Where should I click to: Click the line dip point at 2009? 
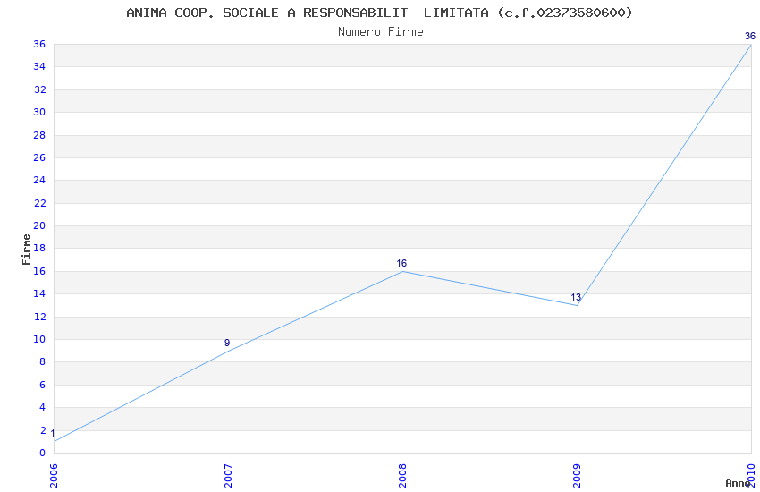[577, 305]
